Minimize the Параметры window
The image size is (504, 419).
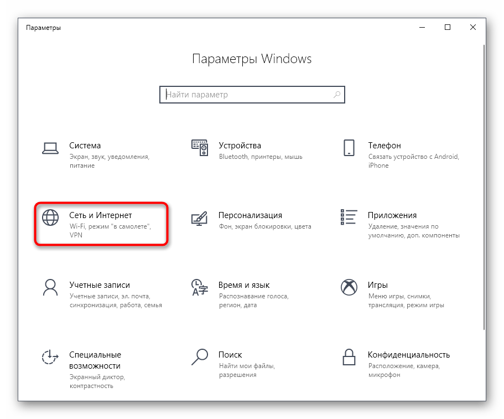[422, 27]
